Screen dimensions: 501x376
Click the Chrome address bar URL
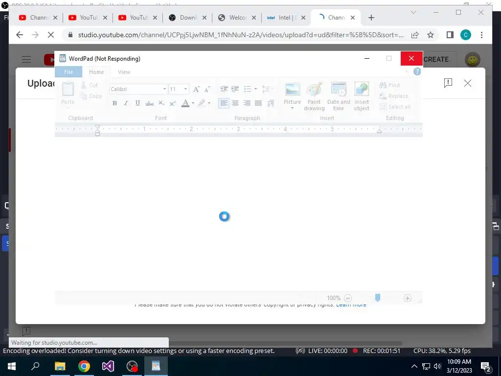(x=241, y=35)
